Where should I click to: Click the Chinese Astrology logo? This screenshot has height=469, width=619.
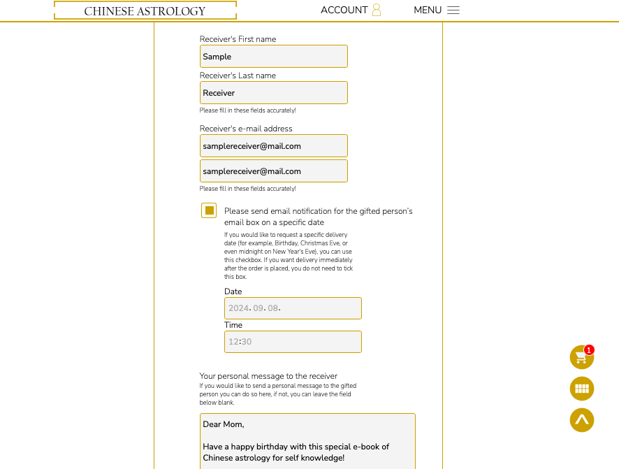click(x=145, y=10)
